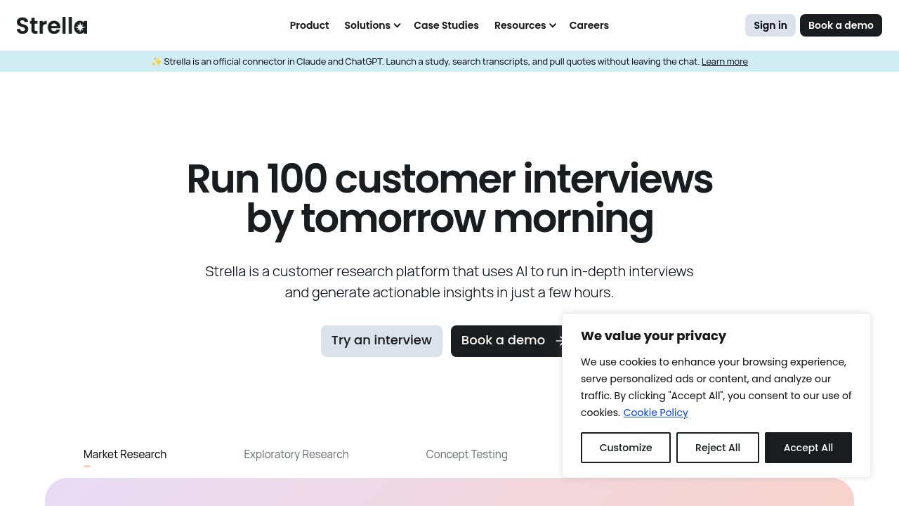Open the Cookie Policy link

(x=655, y=413)
